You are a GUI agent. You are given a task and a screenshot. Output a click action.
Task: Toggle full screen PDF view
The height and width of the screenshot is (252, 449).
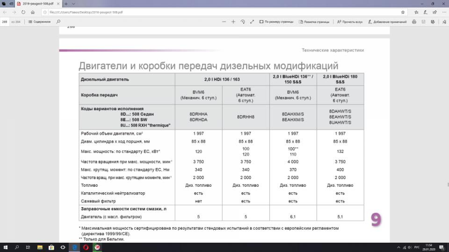pos(252,22)
